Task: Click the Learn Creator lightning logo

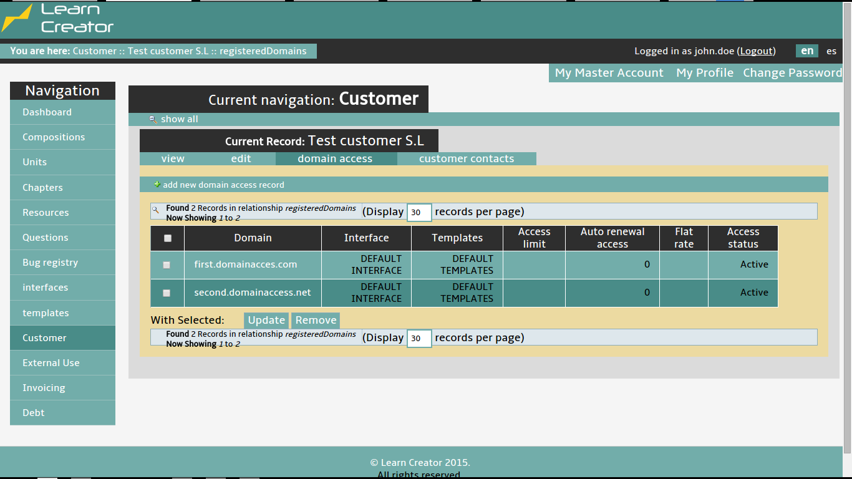Action: tap(17, 18)
